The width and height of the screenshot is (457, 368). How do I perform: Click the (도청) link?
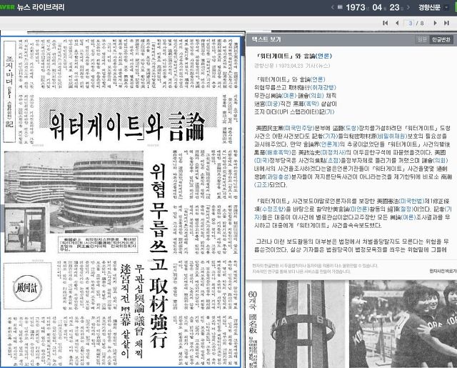click(351, 128)
